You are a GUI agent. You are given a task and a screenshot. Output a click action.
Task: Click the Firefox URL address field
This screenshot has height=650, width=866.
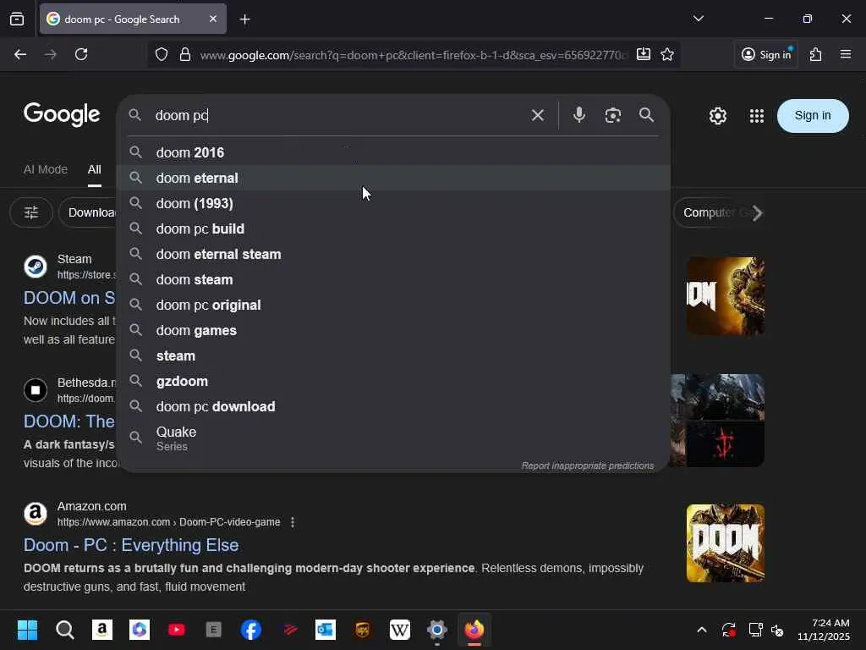pos(413,55)
